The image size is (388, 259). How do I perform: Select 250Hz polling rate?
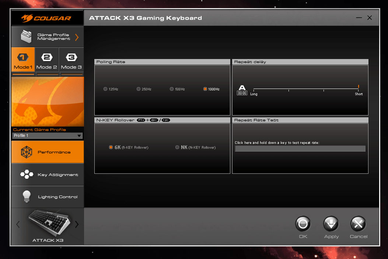tap(144, 89)
